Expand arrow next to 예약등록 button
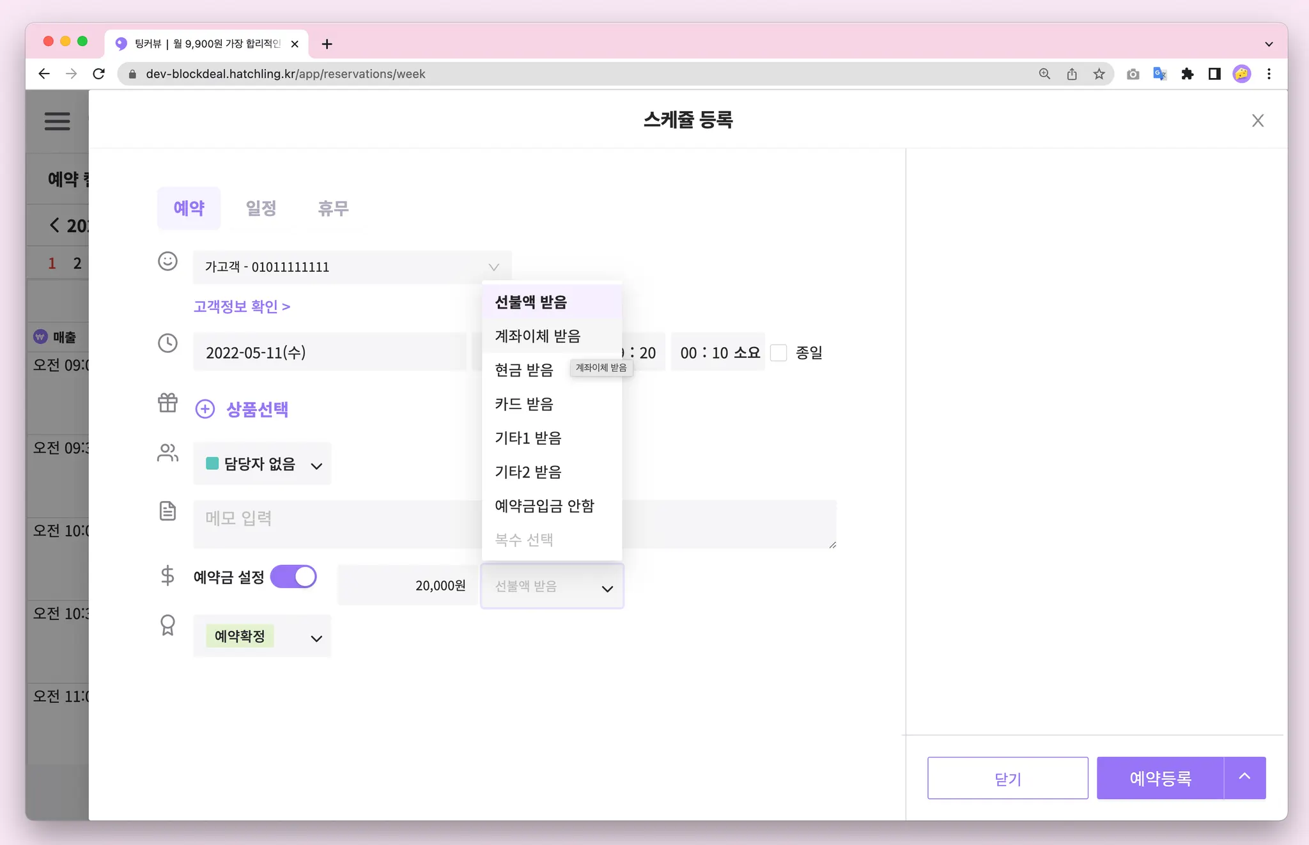Screen dimensions: 1309x845 pos(1244,777)
